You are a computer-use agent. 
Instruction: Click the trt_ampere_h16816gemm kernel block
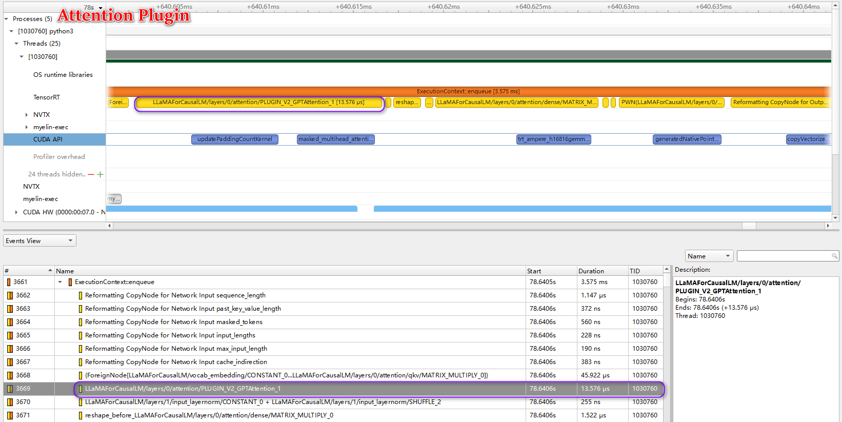click(554, 139)
